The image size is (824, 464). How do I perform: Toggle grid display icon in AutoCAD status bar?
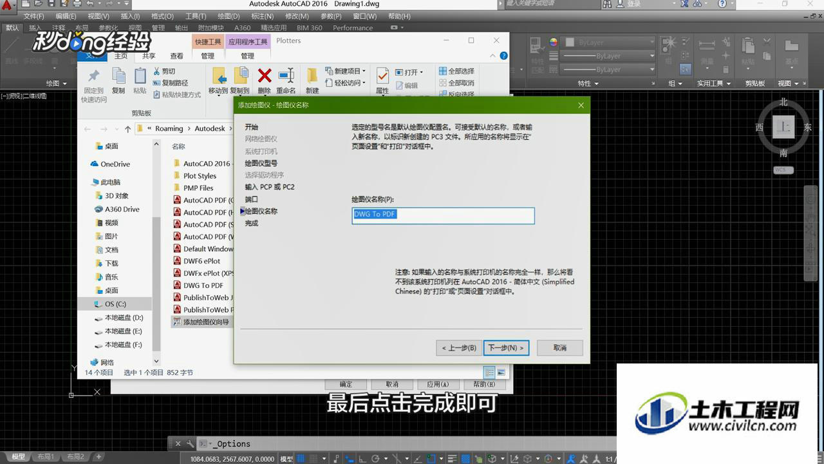[302, 459]
